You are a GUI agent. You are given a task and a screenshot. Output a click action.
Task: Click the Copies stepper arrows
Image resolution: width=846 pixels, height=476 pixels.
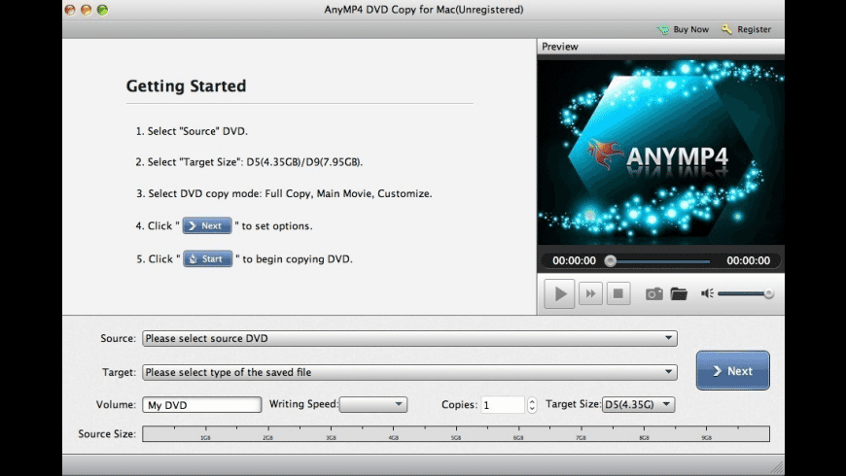click(x=532, y=405)
